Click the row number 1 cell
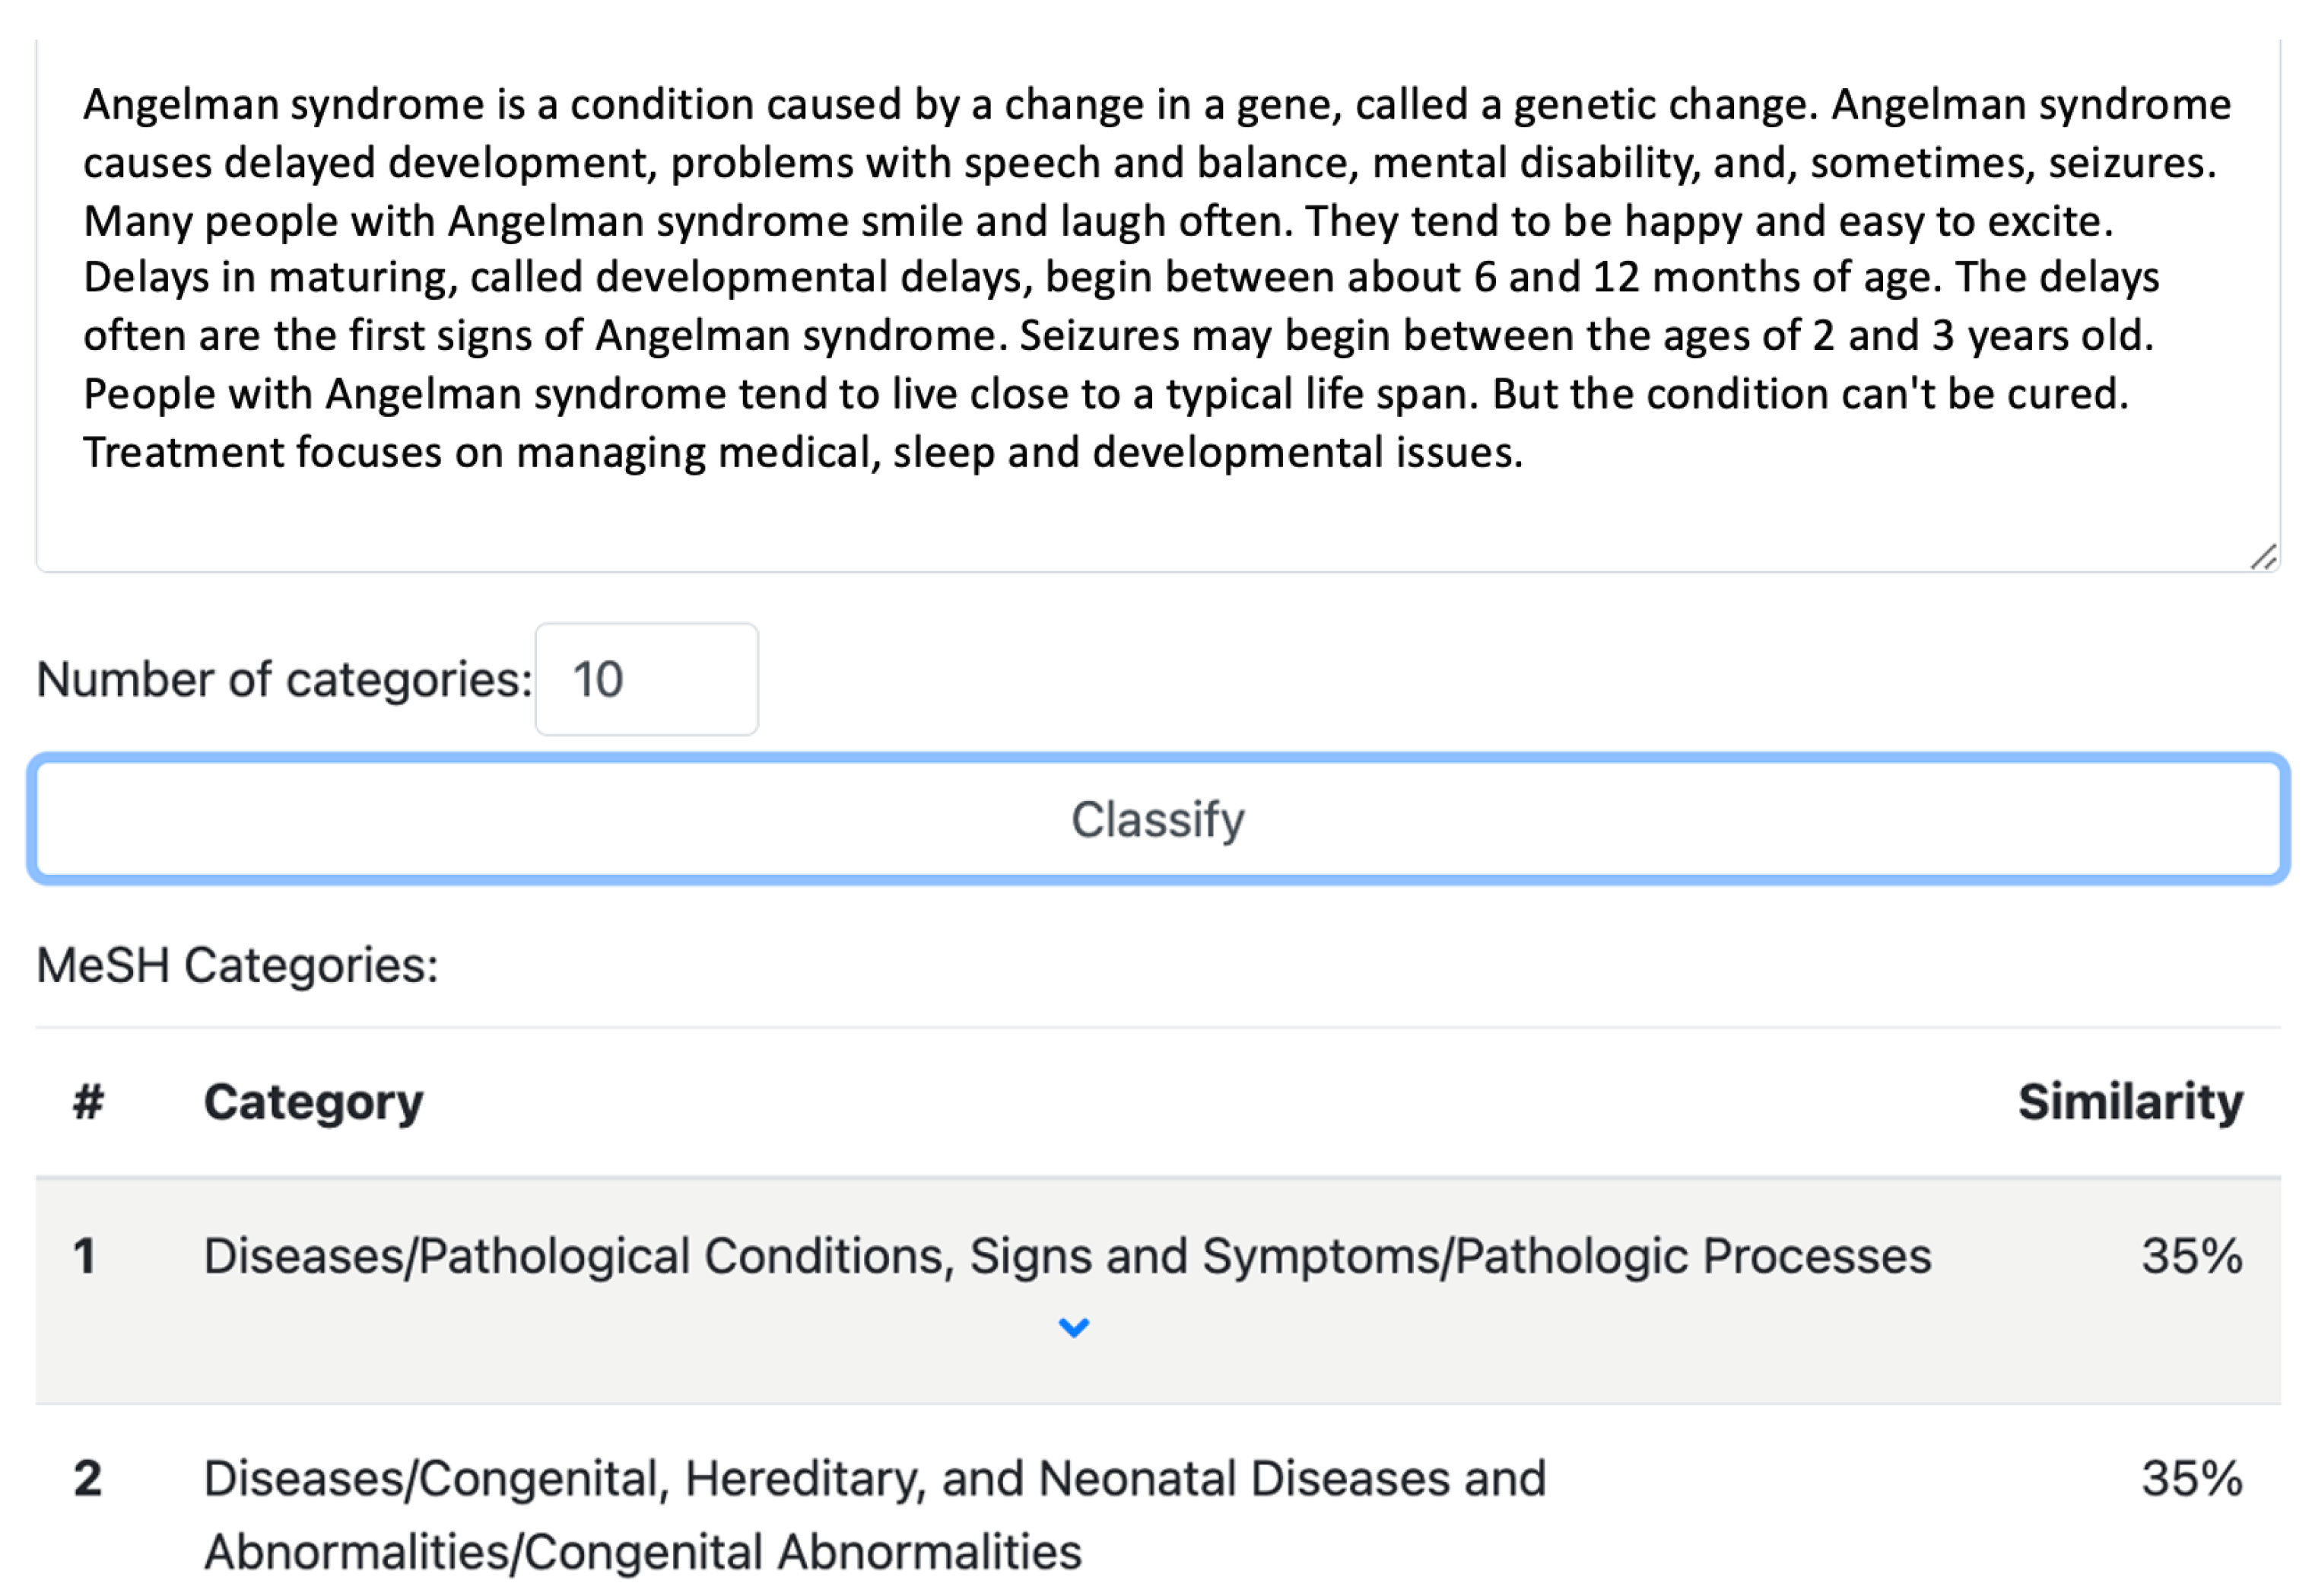The height and width of the screenshot is (1596, 2312). pos(85,1256)
